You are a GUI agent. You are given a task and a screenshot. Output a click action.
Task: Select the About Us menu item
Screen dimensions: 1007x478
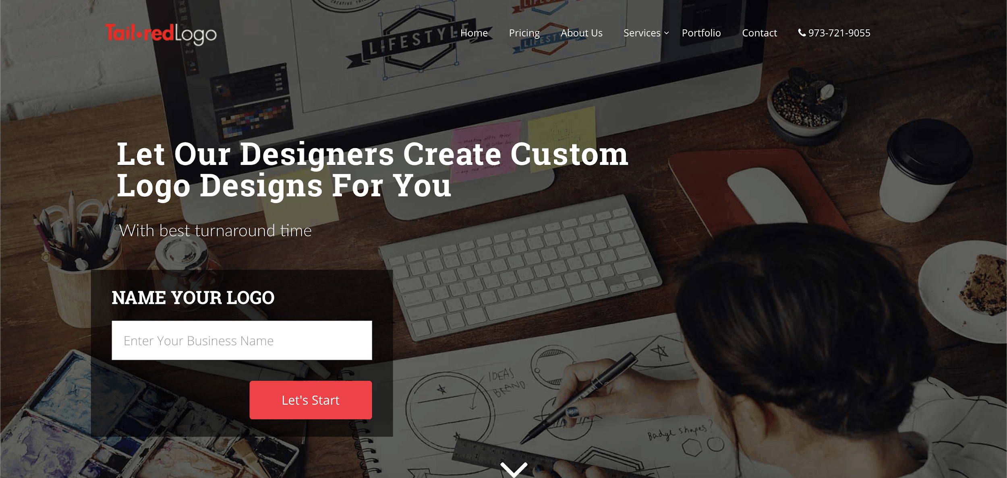581,33
